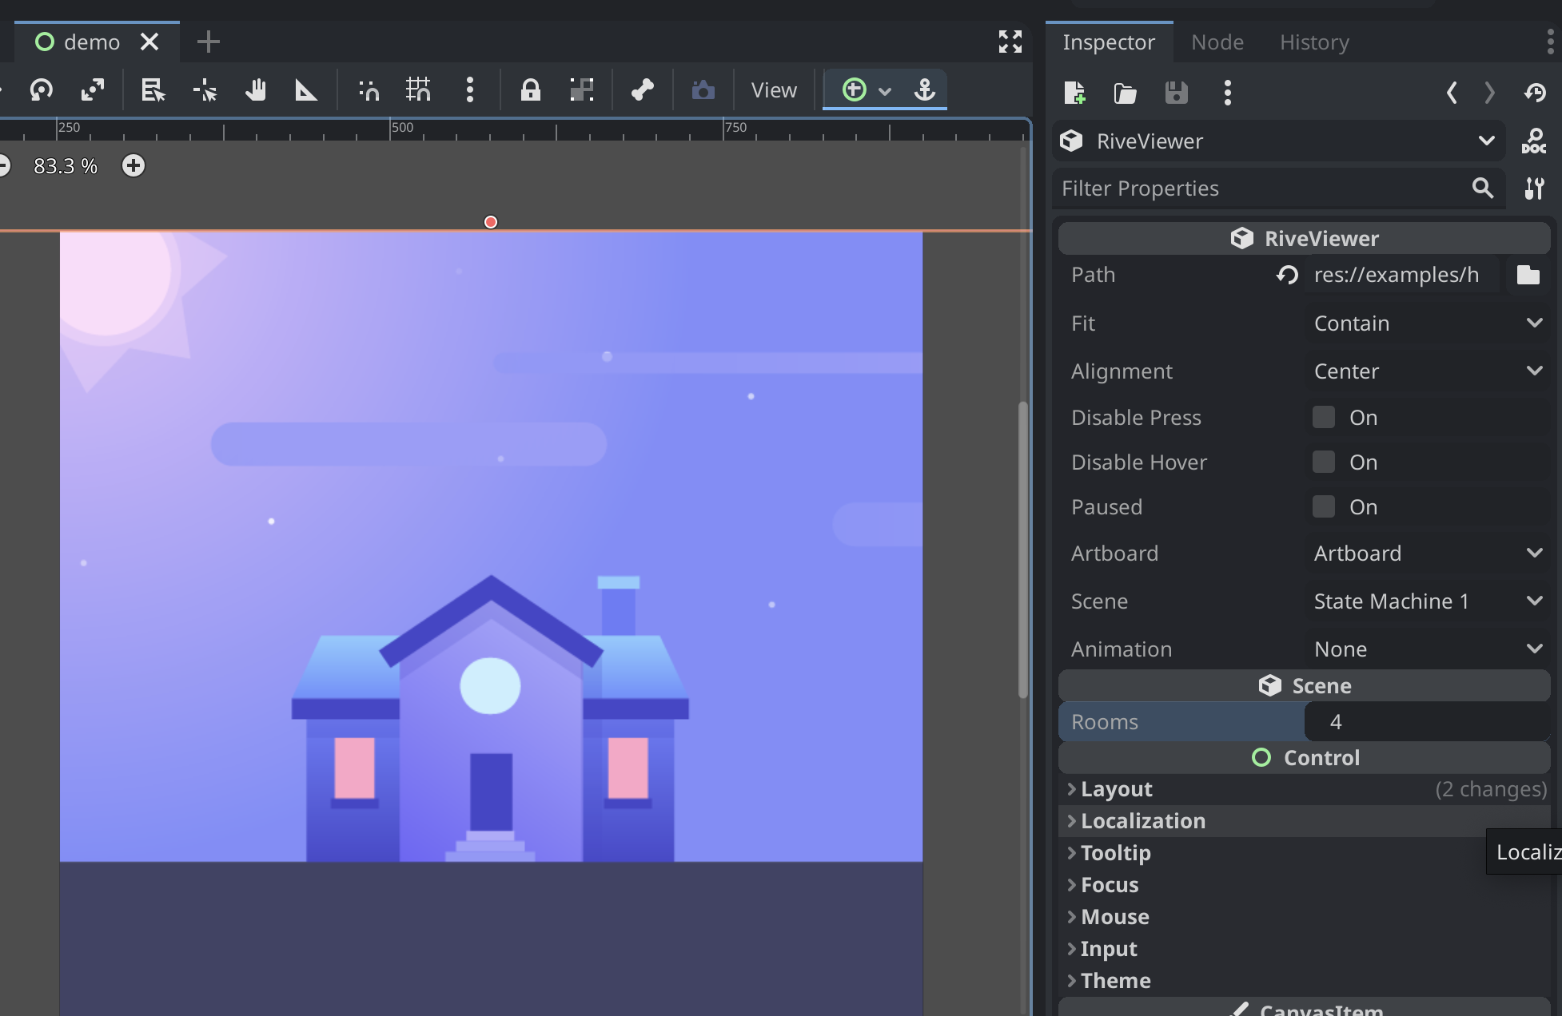This screenshot has width=1562, height=1016.
Task: Expand the Layout section
Action: point(1114,788)
